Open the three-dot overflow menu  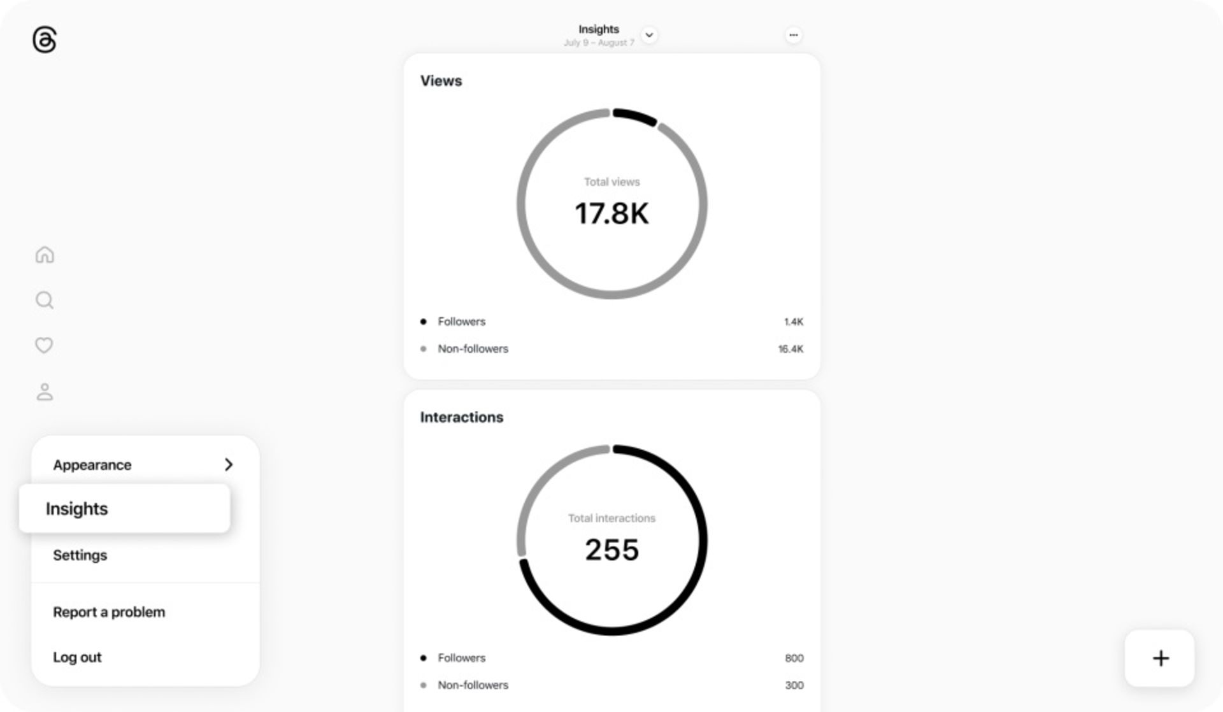(x=793, y=35)
